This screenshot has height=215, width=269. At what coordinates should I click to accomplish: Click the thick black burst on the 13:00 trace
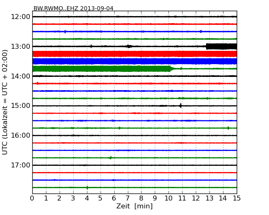click(221, 46)
